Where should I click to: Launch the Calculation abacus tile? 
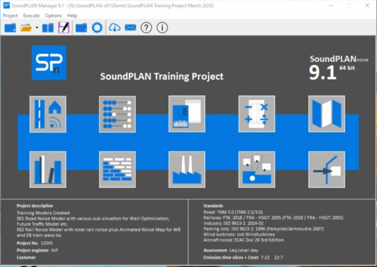point(117,114)
